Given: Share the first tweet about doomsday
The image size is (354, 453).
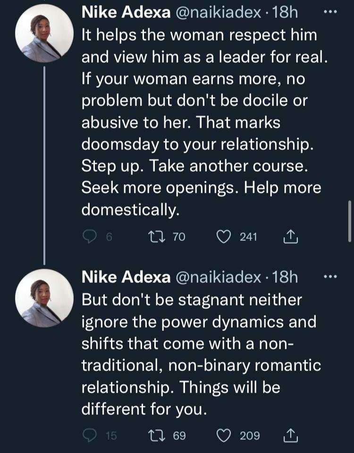Looking at the screenshot, I should pos(291,237).
